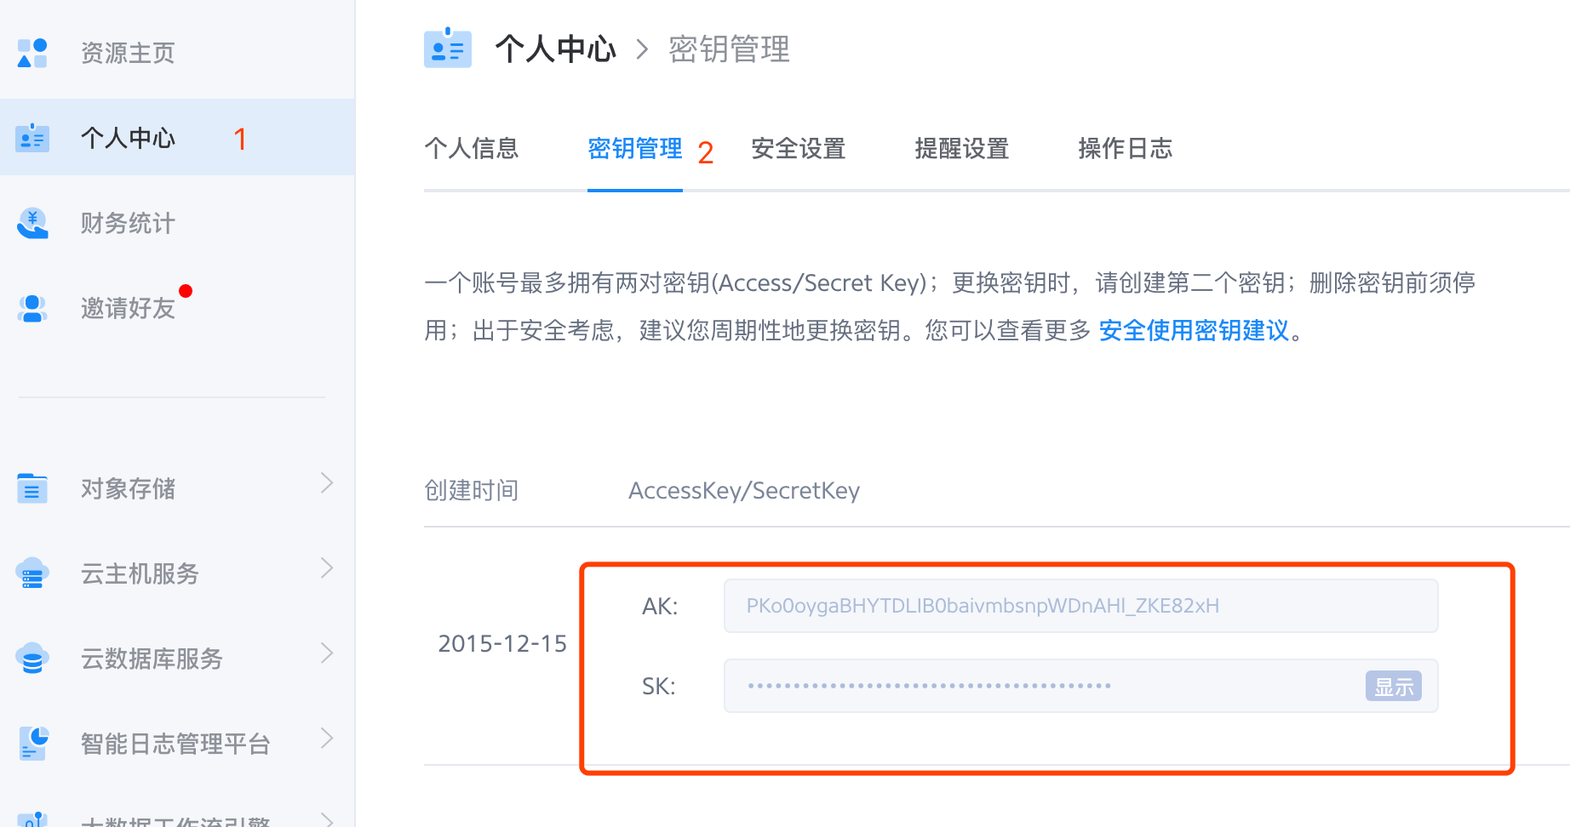Viewport: 1570px width, 827px height.
Task: Open the 安全使用密钥建议 link
Action: coord(1194,330)
